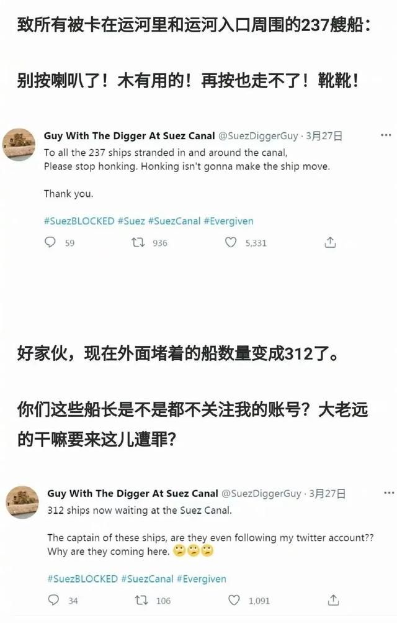Open the 3月27日 timestamp on second tweet
The height and width of the screenshot is (623, 397).
coord(327,493)
